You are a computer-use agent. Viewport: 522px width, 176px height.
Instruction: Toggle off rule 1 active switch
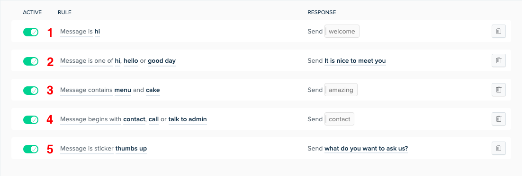tap(31, 32)
